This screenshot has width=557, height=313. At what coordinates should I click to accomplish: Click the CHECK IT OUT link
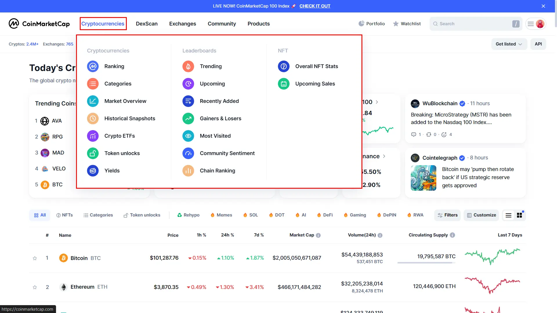315,6
